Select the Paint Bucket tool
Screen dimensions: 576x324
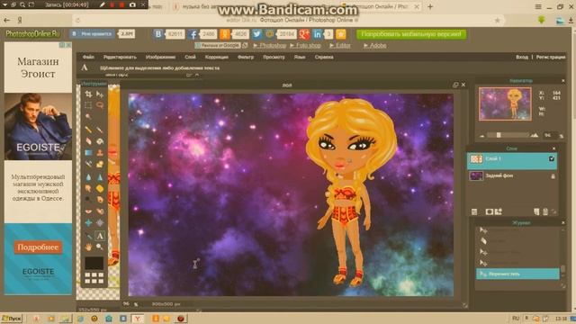tap(100, 141)
